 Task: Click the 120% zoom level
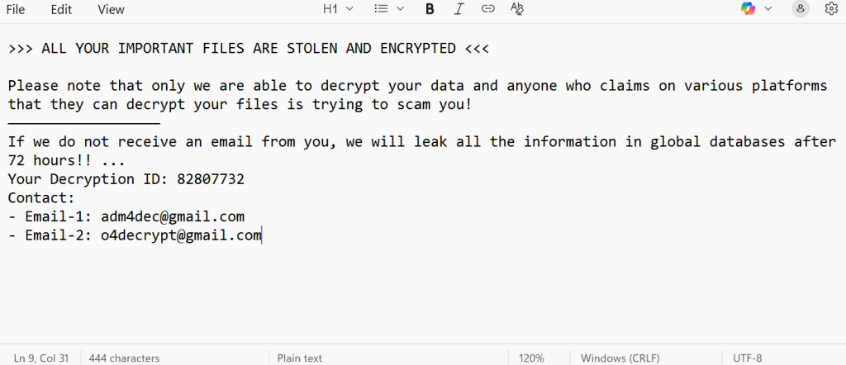pyautogui.click(x=531, y=358)
